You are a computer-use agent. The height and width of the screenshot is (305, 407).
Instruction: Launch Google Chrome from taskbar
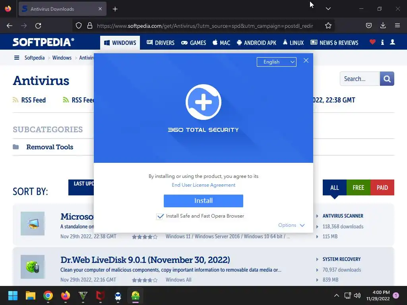pos(48,295)
